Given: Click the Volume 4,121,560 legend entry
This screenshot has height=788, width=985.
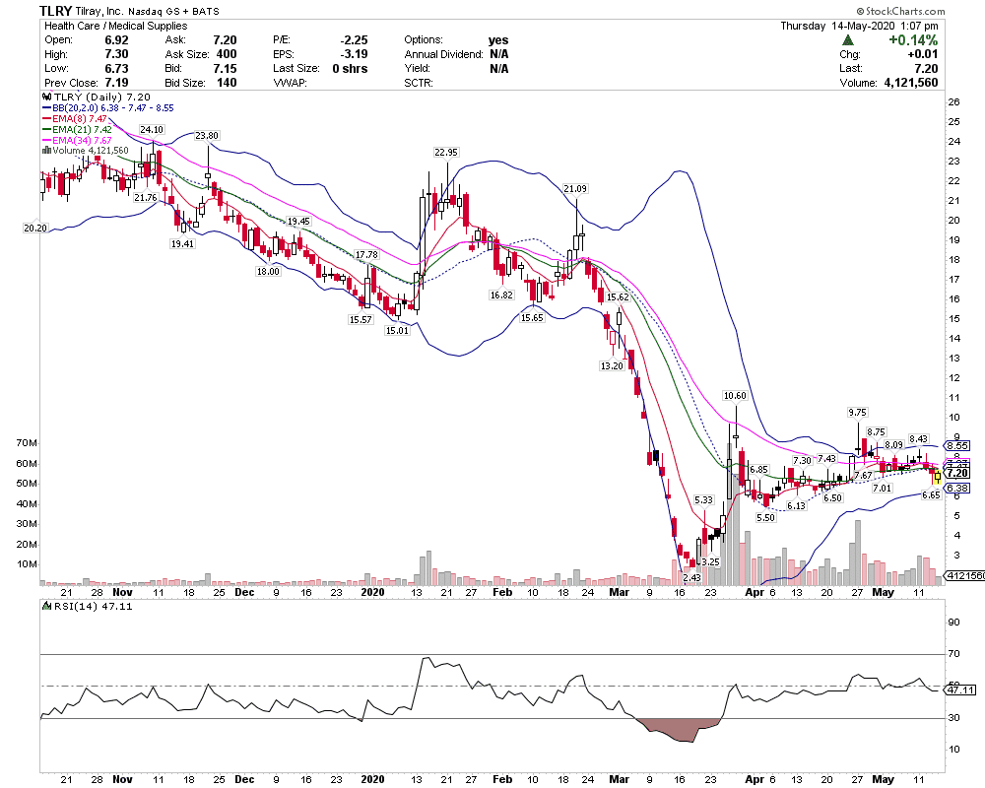Looking at the screenshot, I should click(86, 150).
